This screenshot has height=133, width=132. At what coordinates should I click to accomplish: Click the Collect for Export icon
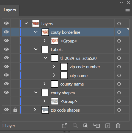point(64,126)
